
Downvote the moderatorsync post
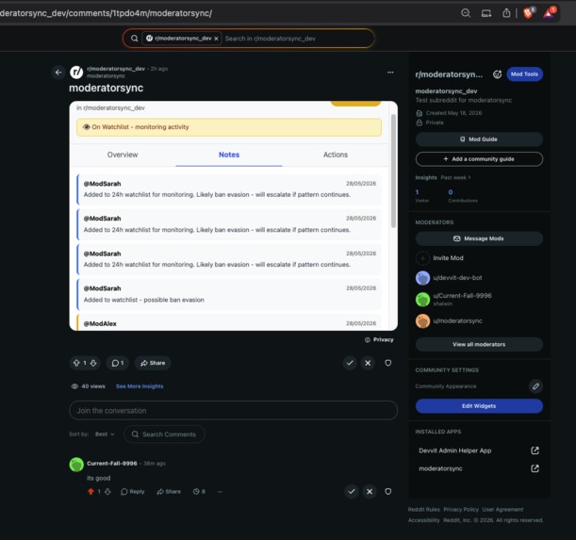click(93, 363)
